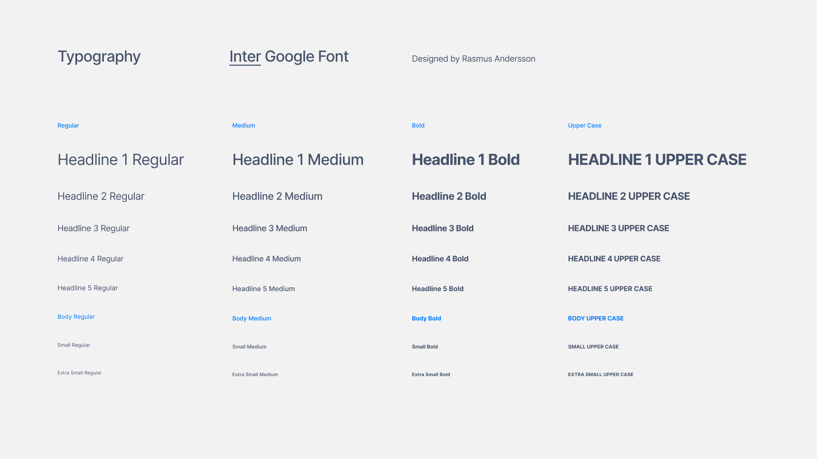817x459 pixels.
Task: Pick the 'Headline 3 Regular' line
Action: (x=94, y=229)
